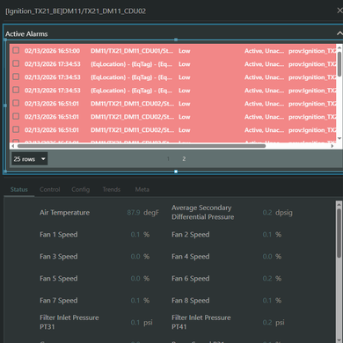This screenshot has height=343, width=343.
Task: Check the 16:51:00 CDU01 alarm checkbox
Action: 16,50
